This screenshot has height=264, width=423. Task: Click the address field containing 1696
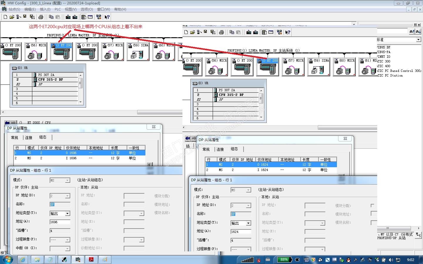click(x=60, y=222)
